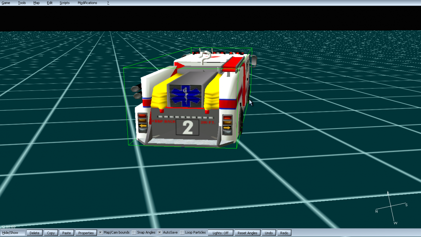
Task: Open the Game menu
Action: click(x=6, y=3)
